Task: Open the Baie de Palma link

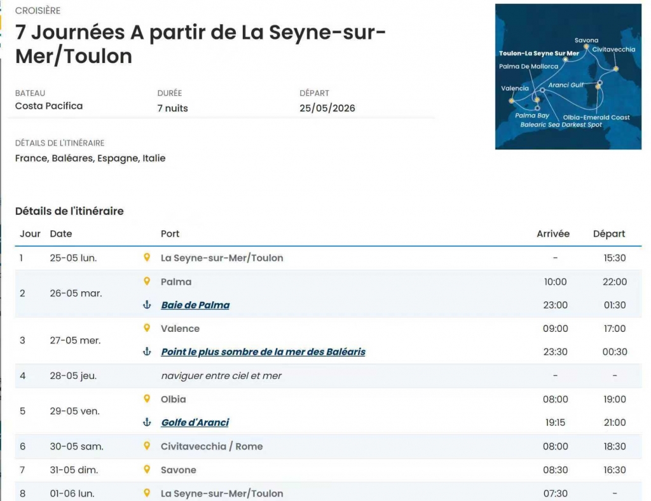Action: 195,305
